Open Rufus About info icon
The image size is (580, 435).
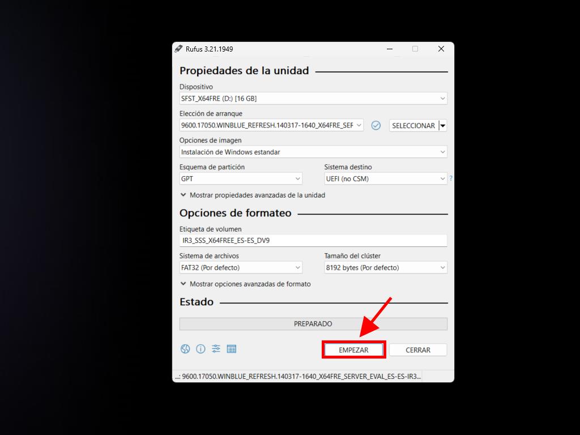click(201, 349)
